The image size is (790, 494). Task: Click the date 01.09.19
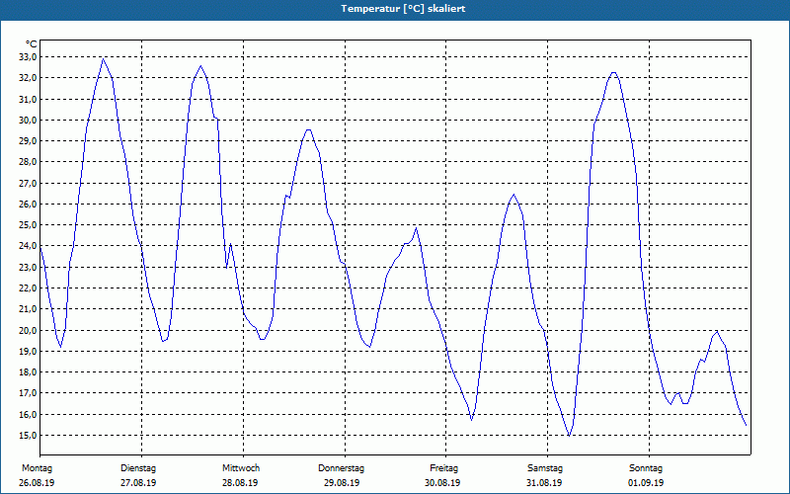pos(646,483)
